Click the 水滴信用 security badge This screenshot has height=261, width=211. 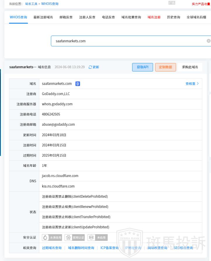pos(52,238)
